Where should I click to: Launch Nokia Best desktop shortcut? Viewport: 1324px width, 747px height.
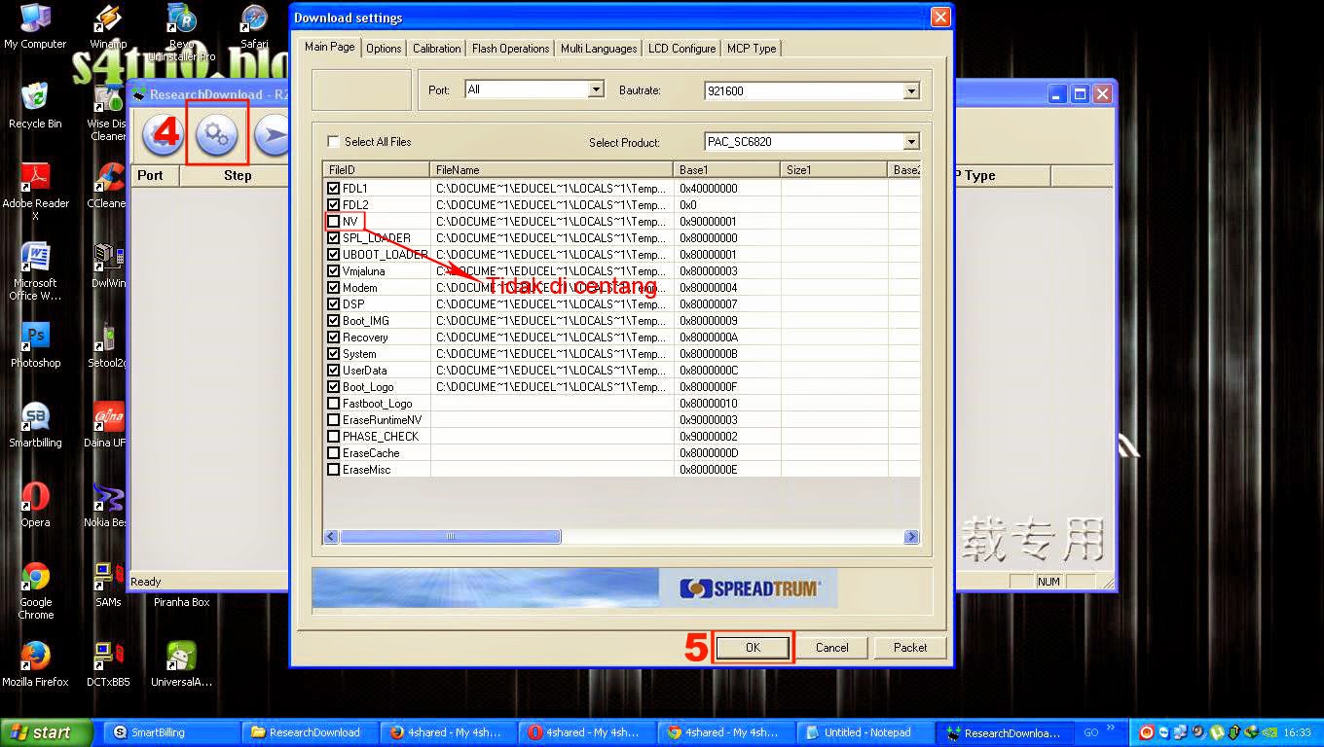coord(107,504)
